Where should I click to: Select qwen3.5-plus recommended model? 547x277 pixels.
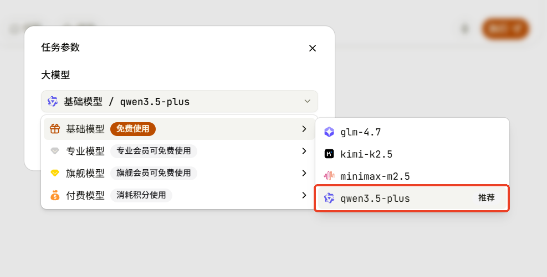[x=412, y=198]
